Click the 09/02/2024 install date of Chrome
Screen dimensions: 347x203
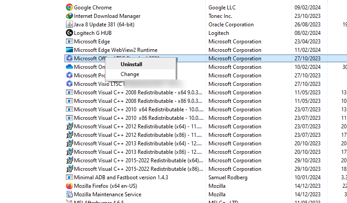[307, 8]
